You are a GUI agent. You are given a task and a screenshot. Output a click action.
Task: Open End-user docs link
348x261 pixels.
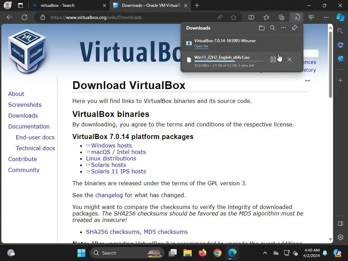(35, 137)
